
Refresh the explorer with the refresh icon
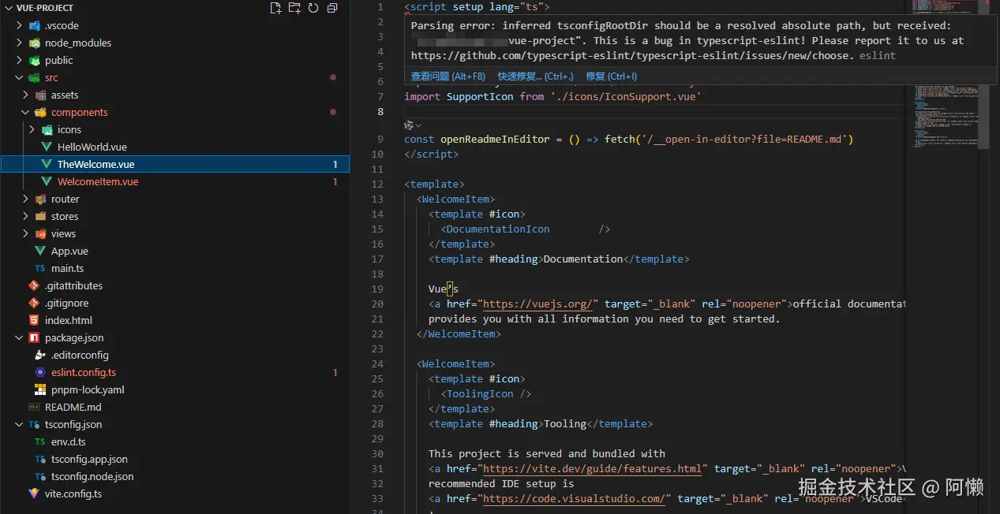(313, 8)
